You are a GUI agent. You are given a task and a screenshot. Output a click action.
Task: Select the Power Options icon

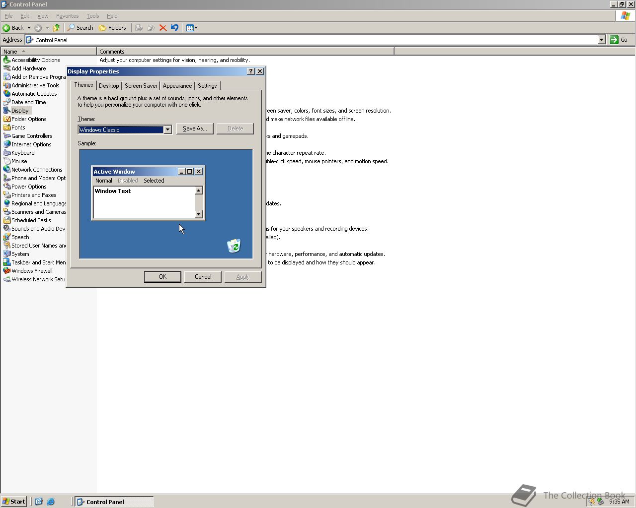click(x=7, y=187)
